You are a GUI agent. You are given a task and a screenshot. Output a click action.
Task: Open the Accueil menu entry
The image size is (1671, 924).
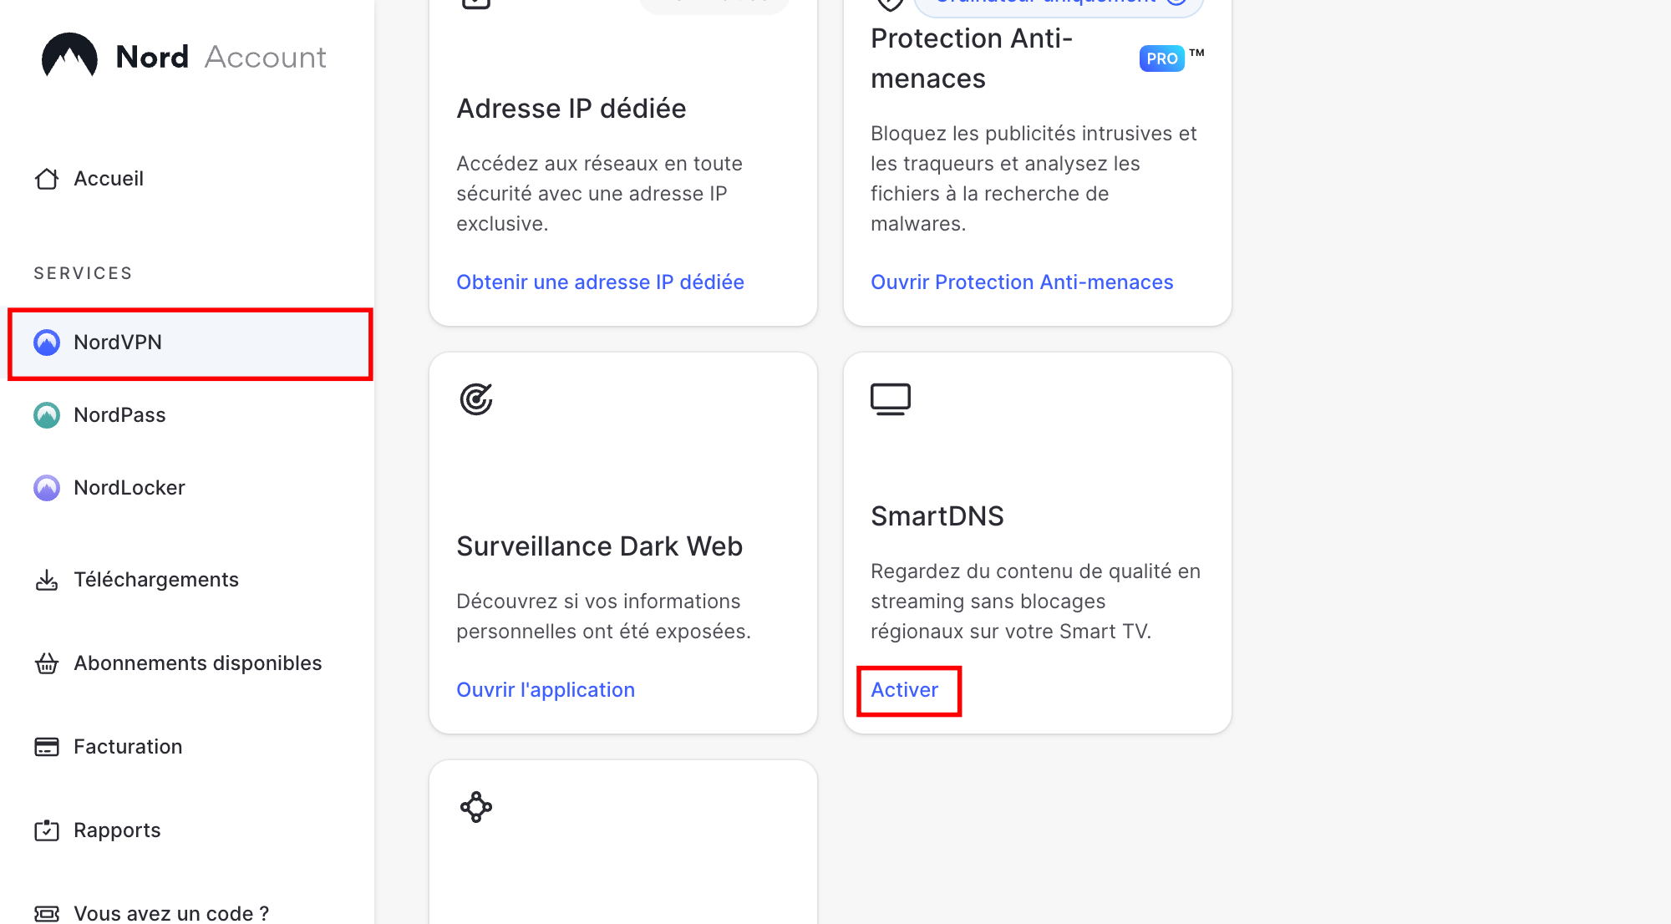coord(109,178)
